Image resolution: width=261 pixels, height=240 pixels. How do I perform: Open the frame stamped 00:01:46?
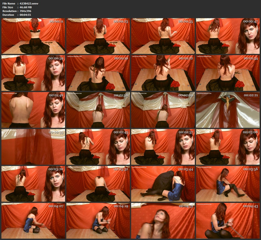(33, 110)
